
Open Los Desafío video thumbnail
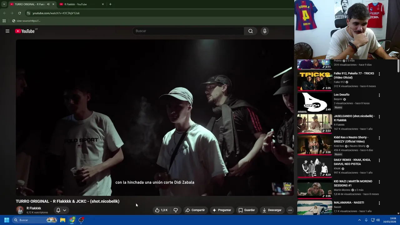(x=315, y=102)
